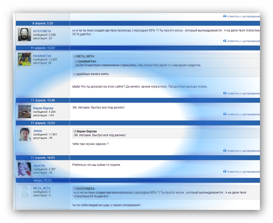Click KOSTONETA's 'репутация: -21' text

coord(43,38)
